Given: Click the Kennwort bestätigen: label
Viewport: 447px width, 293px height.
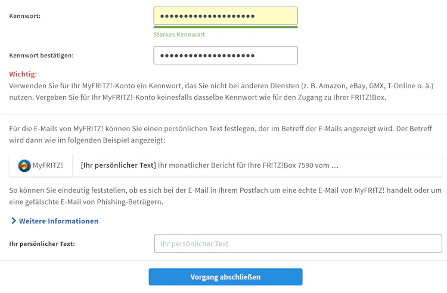Looking at the screenshot, I should pyautogui.click(x=41, y=55).
